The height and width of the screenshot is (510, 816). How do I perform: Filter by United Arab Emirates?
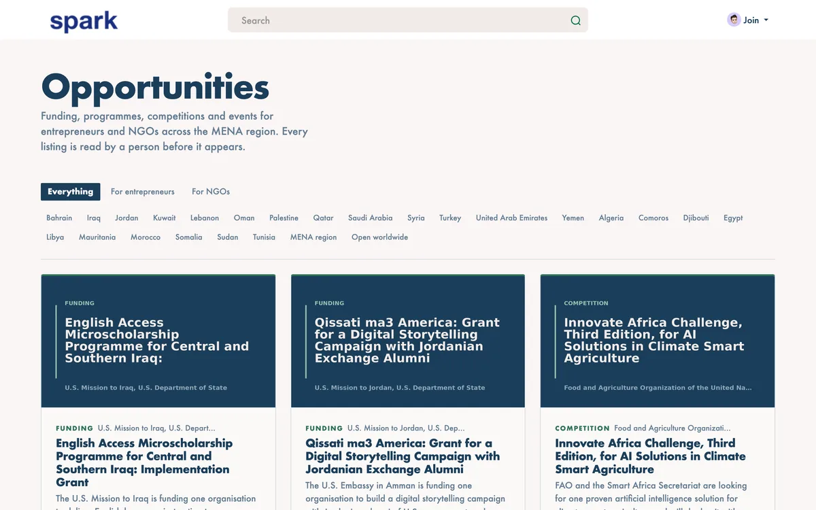[x=512, y=218]
